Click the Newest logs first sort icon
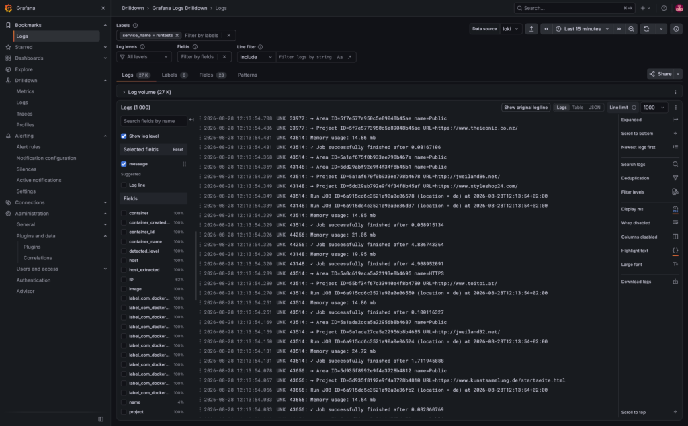 click(675, 147)
